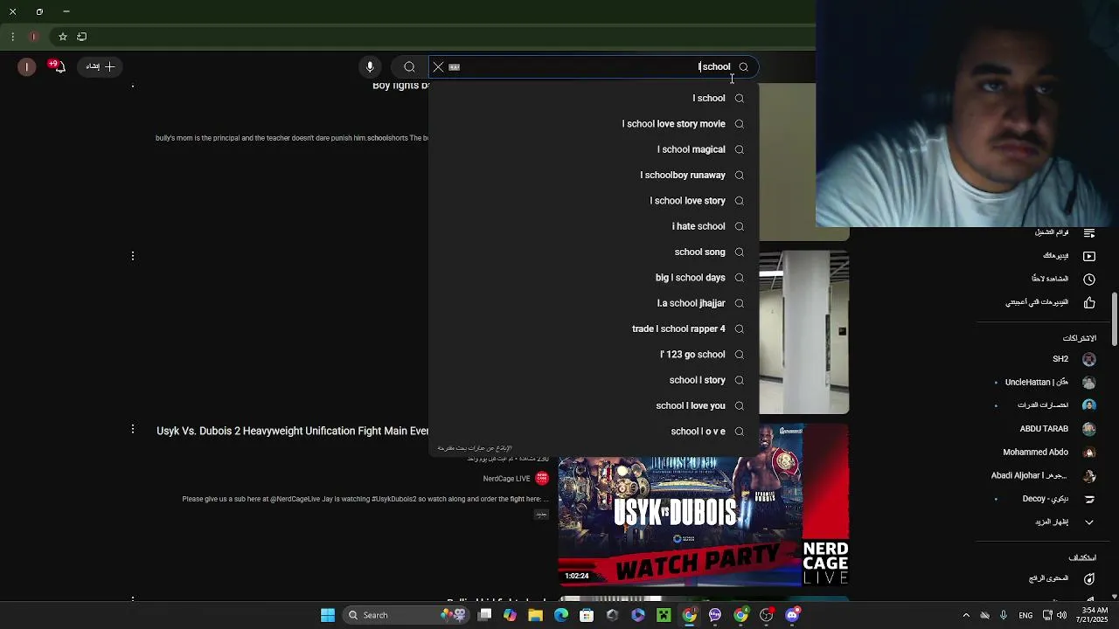Click inside the search input containing 'l school'
Viewport: 1119px width, 629px height.
pyautogui.click(x=594, y=66)
